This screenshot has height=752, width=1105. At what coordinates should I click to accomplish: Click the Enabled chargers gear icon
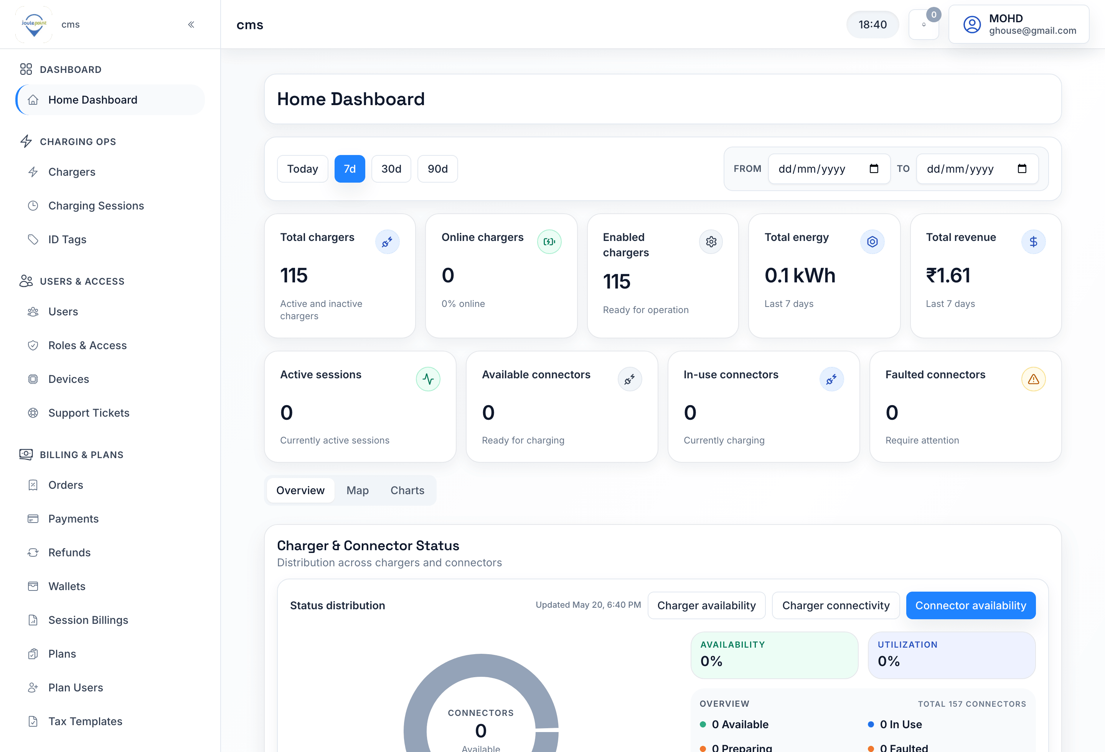[711, 242]
